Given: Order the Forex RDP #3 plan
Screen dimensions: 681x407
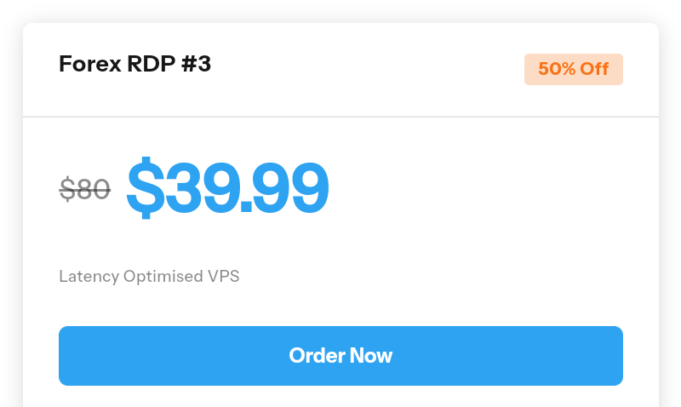Looking at the screenshot, I should (x=340, y=356).
